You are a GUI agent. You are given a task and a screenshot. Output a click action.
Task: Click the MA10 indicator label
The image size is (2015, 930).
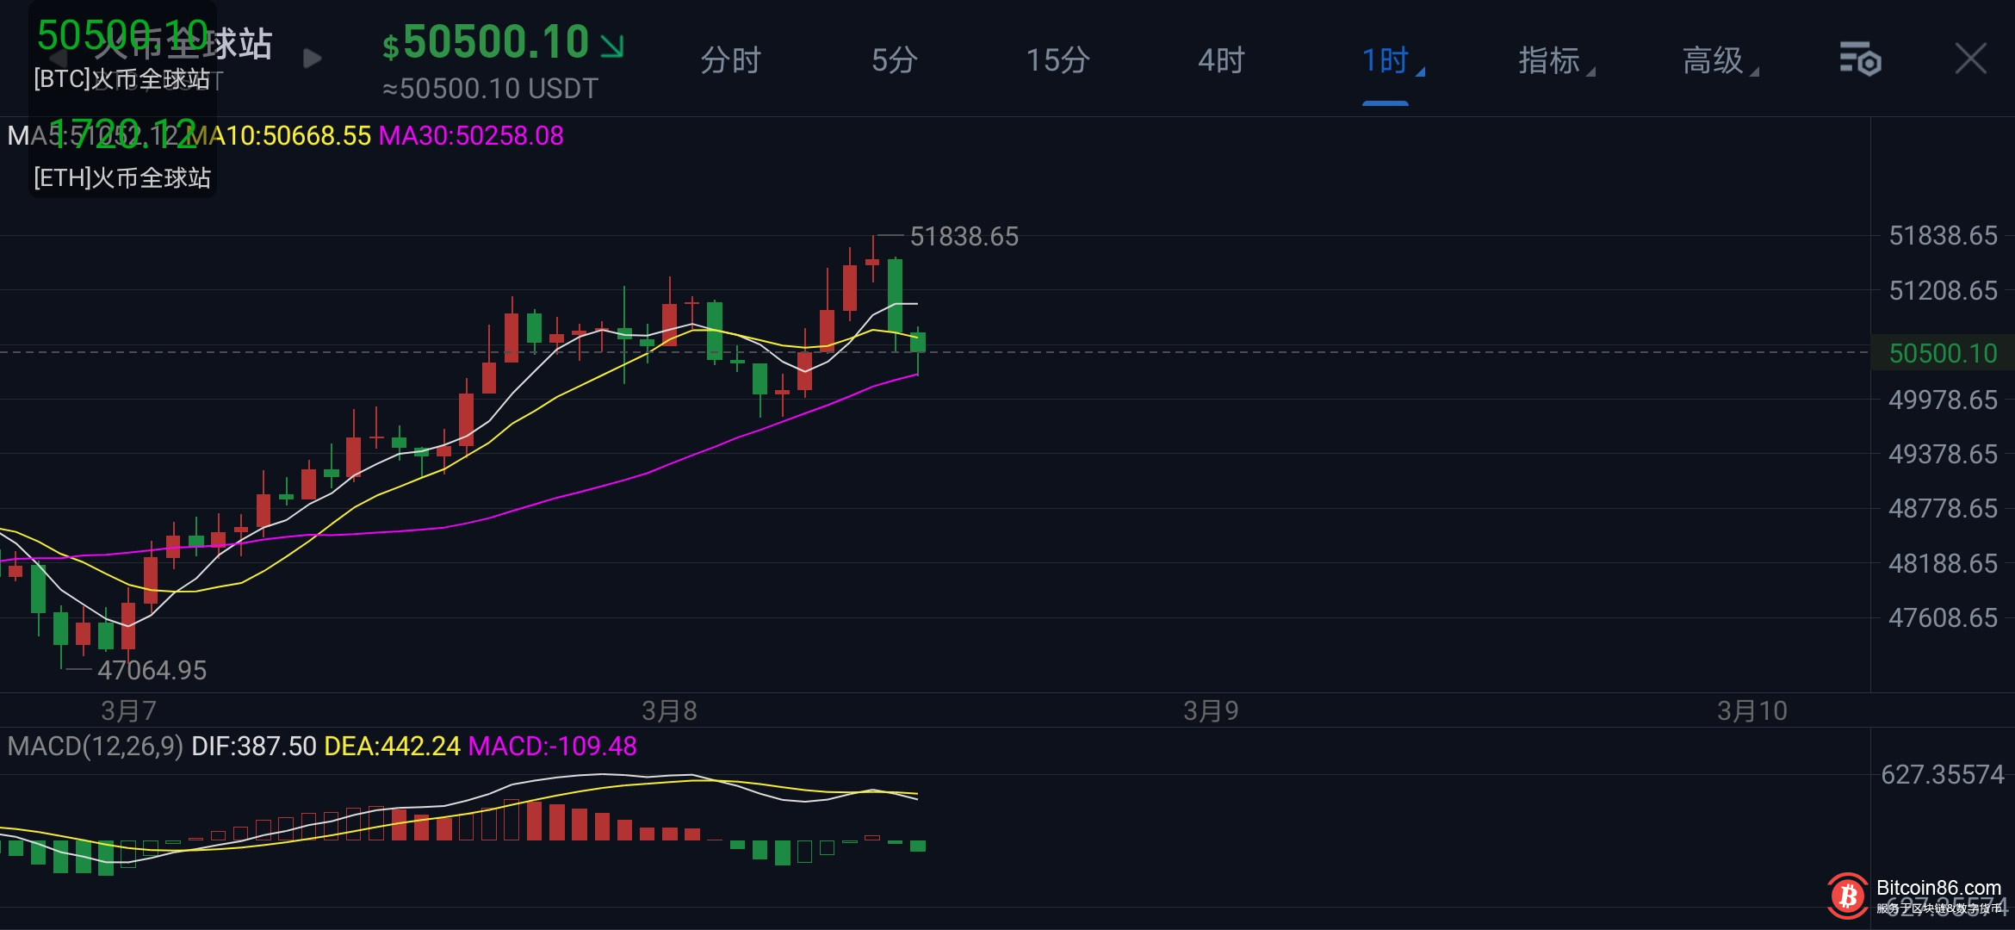[284, 136]
